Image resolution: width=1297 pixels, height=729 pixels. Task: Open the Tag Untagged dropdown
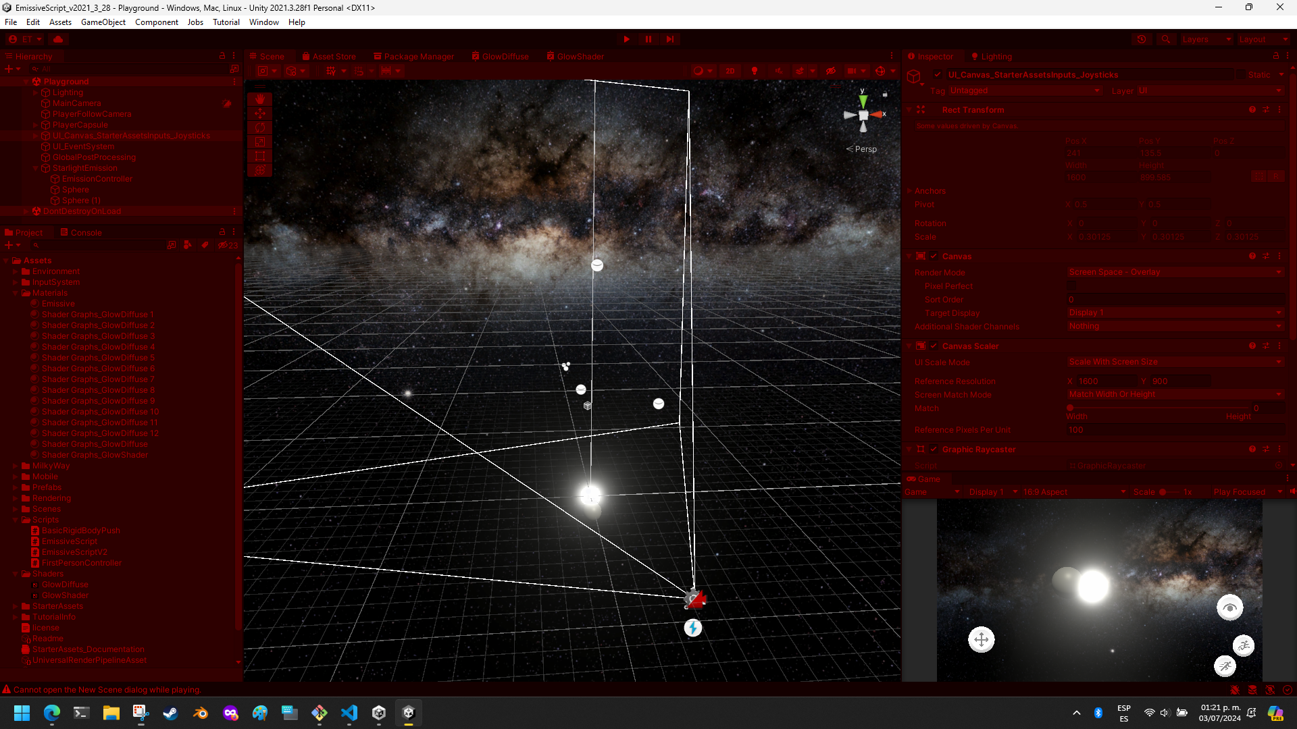pyautogui.click(x=1025, y=90)
